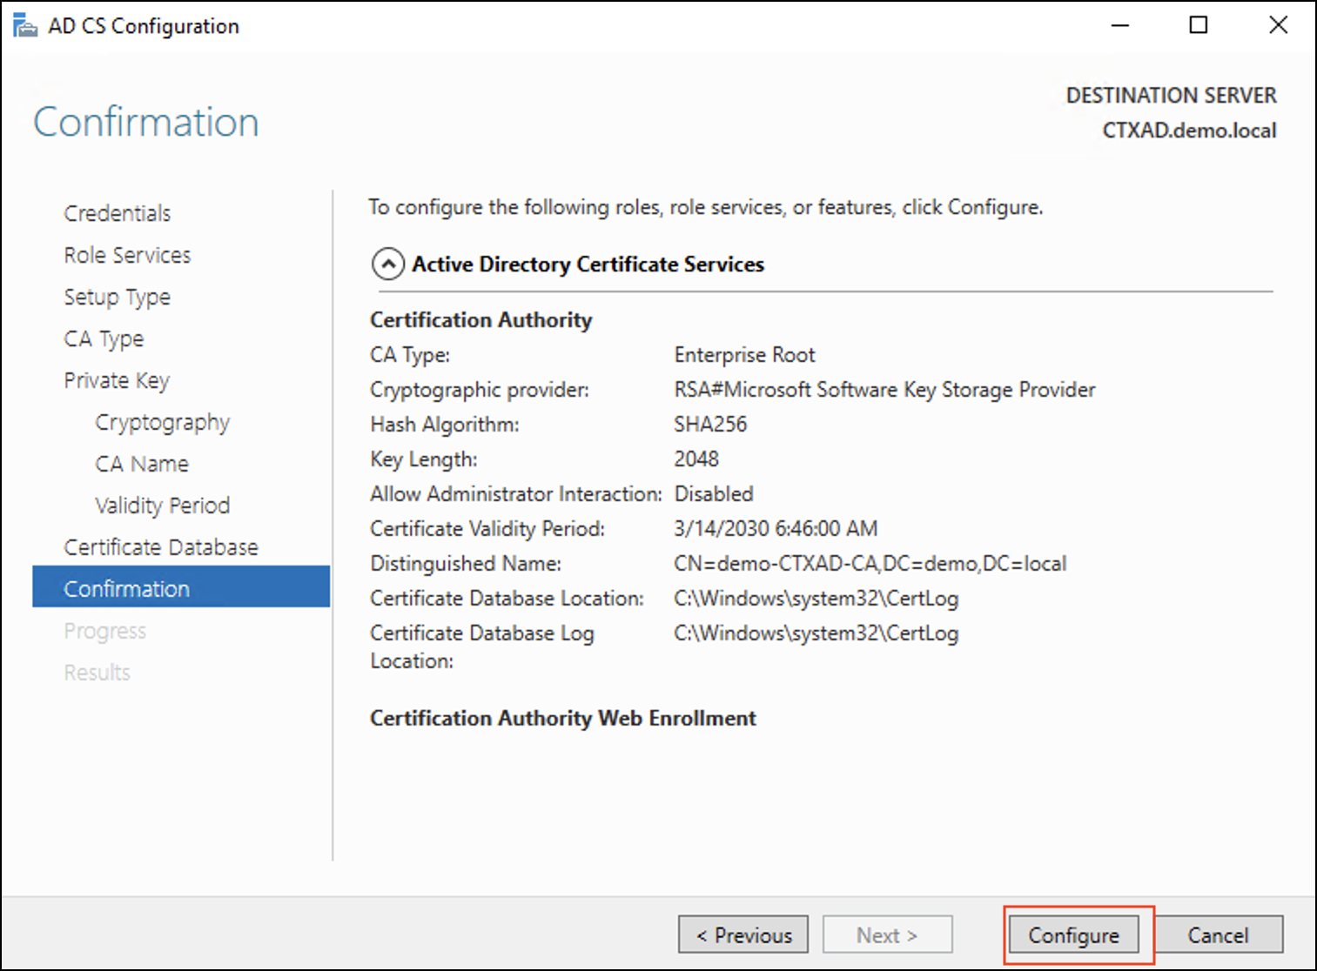Minimize the wizard window
The image size is (1317, 971).
pyautogui.click(x=1120, y=25)
